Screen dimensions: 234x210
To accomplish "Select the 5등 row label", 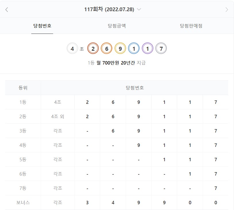I will pyautogui.click(x=23, y=160).
